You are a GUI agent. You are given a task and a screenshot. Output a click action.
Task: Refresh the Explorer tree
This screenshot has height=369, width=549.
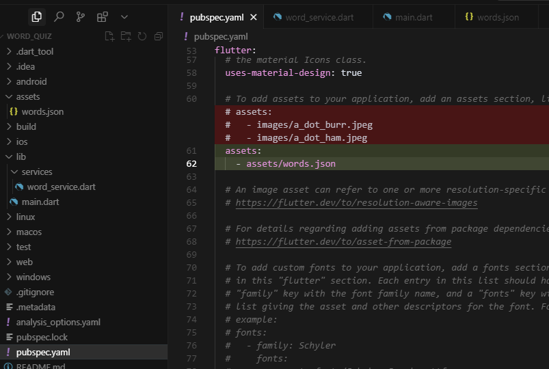tap(142, 36)
